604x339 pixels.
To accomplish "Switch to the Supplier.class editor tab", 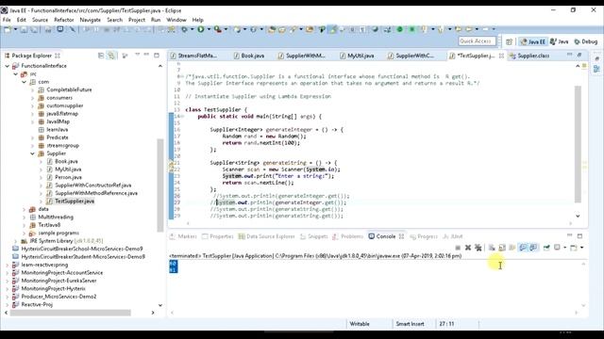I will [x=529, y=56].
